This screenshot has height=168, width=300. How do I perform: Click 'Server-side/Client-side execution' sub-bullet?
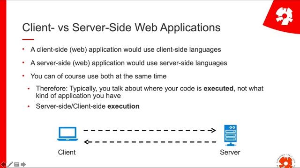[88, 106]
